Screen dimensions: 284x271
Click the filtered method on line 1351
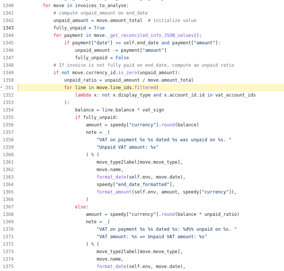pos(145,88)
